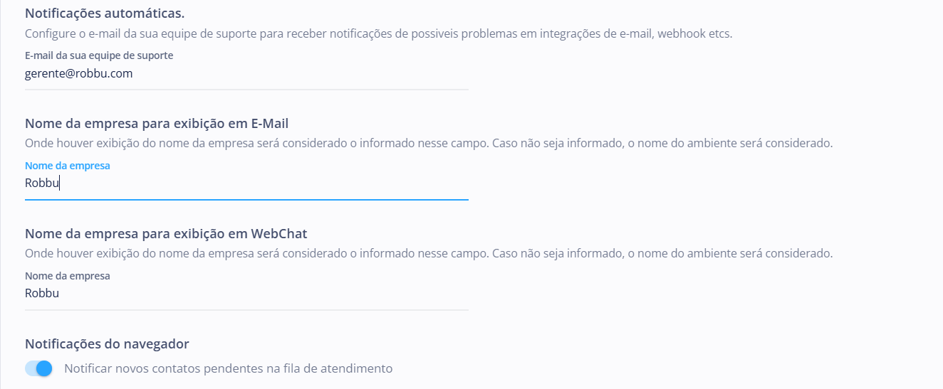Toggle the browser notifications switch
943x389 pixels.
pos(39,368)
